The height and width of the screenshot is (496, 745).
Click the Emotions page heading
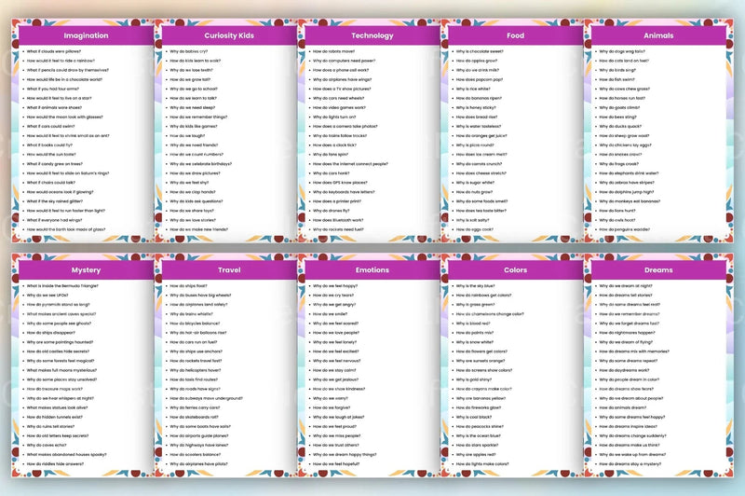pos(372,270)
